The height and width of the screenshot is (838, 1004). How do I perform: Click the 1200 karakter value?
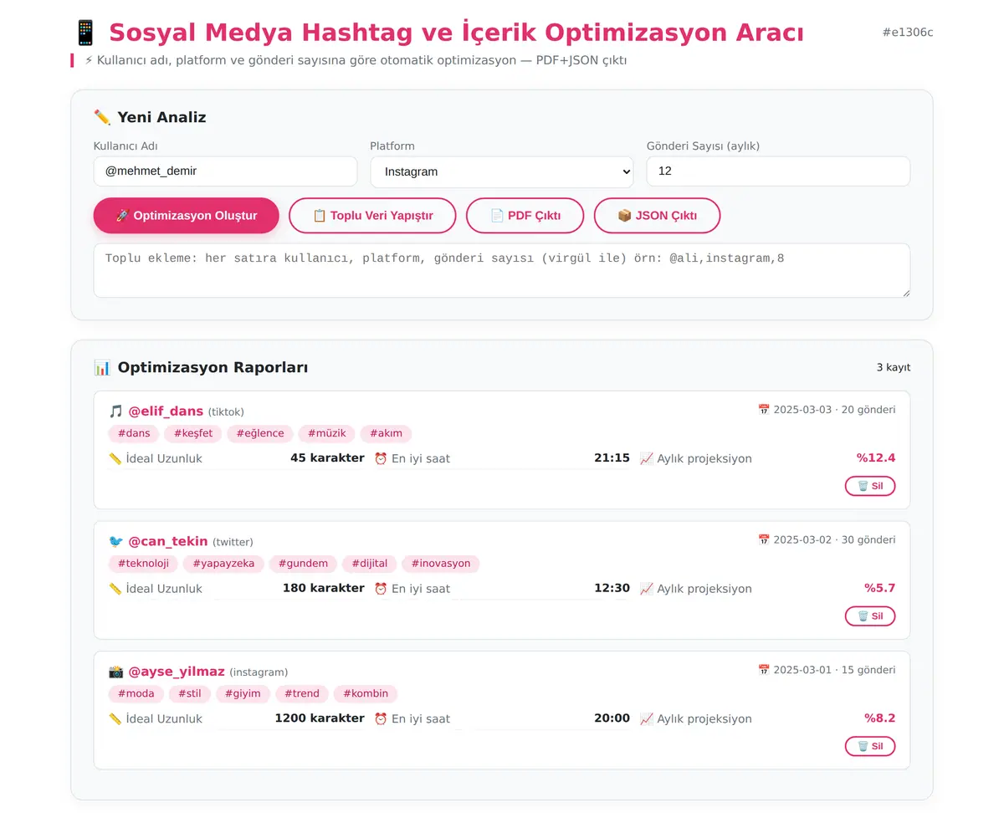coord(320,718)
